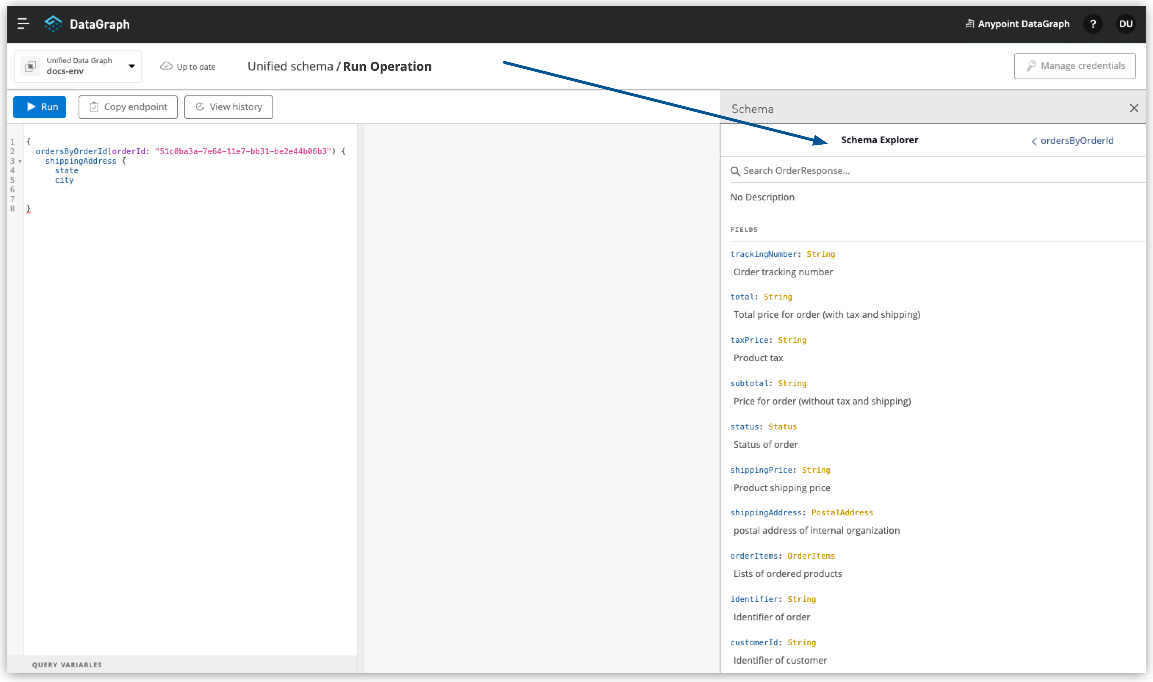Open search with the magnifier in Schema Explorer

(735, 170)
